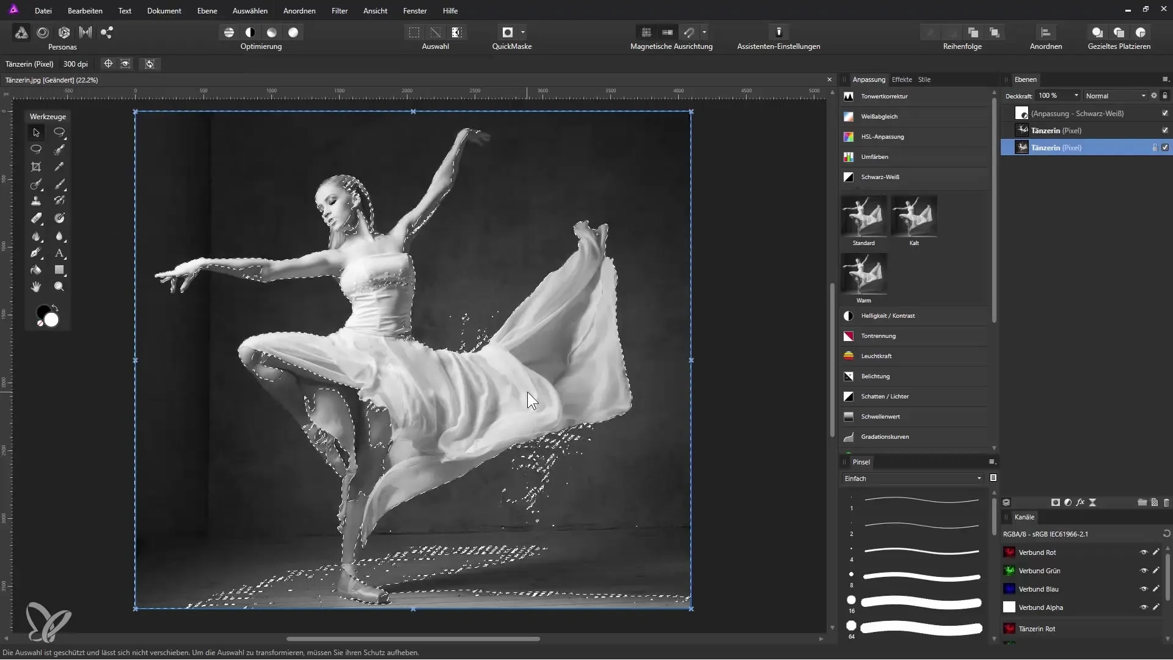Screen dimensions: 1173x660
Task: Click the white secondary color swatch
Action: point(52,320)
